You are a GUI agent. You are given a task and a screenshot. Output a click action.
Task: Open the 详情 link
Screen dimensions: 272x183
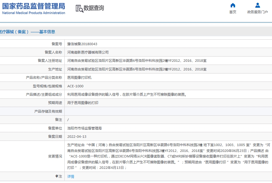(71, 177)
